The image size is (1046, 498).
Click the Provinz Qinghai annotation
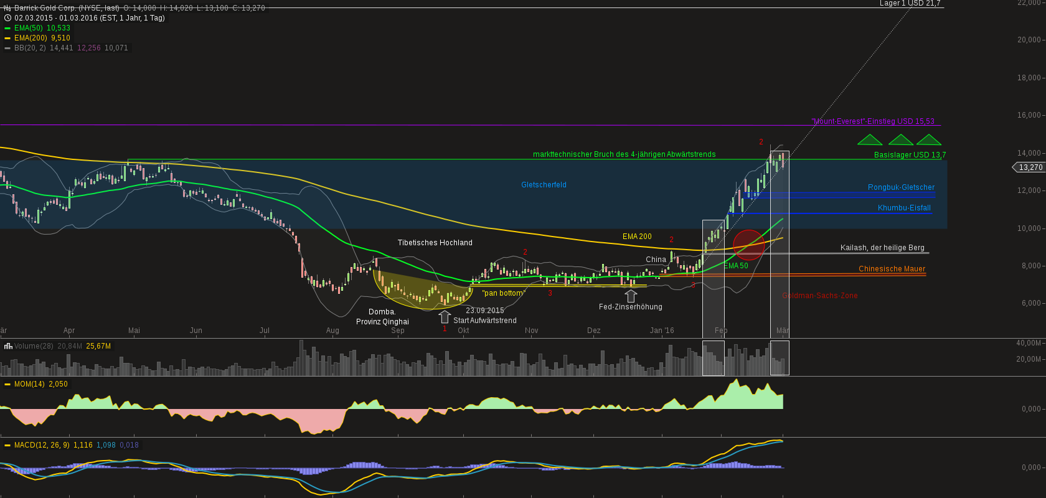(x=382, y=322)
